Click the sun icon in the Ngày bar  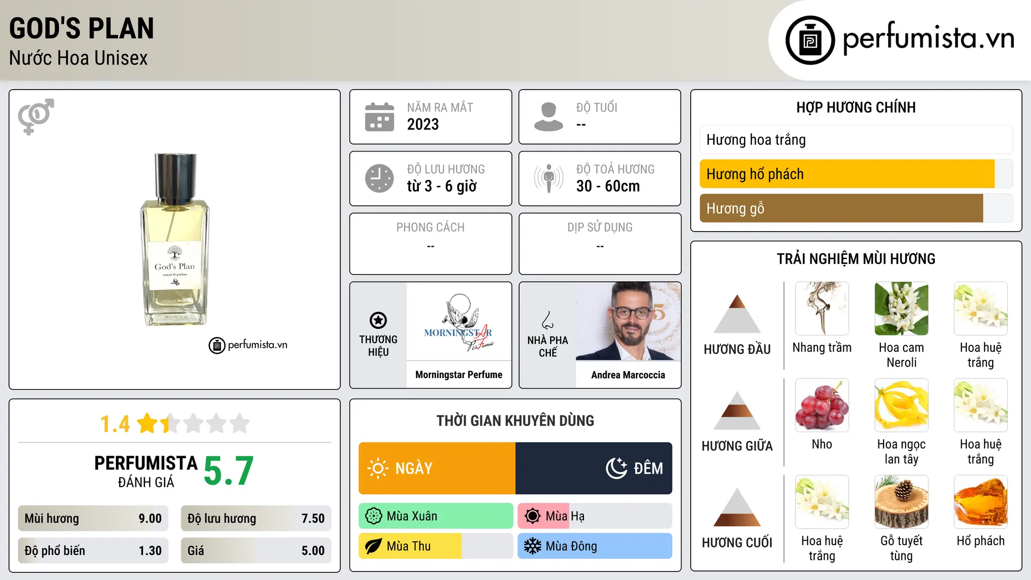(378, 468)
